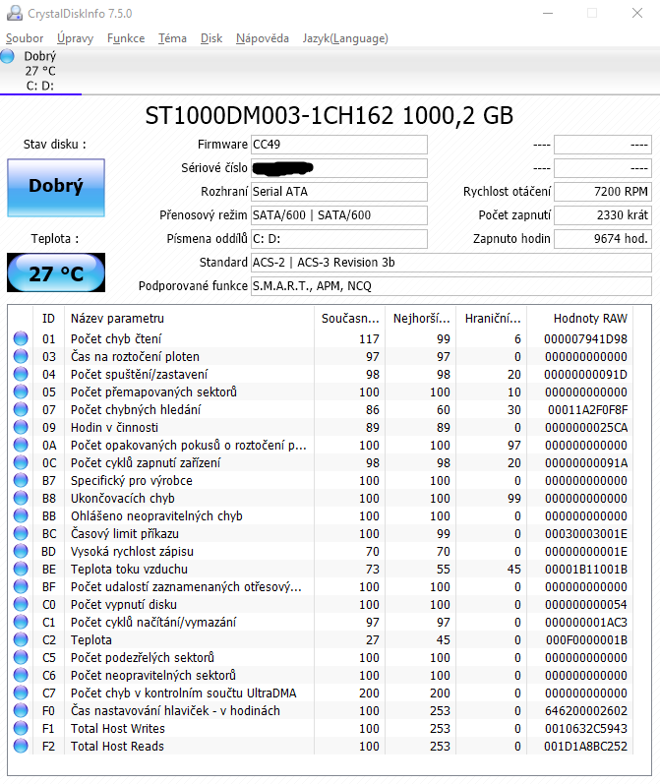Open the Soubor menu
This screenshot has height=784, width=660.
pos(25,38)
